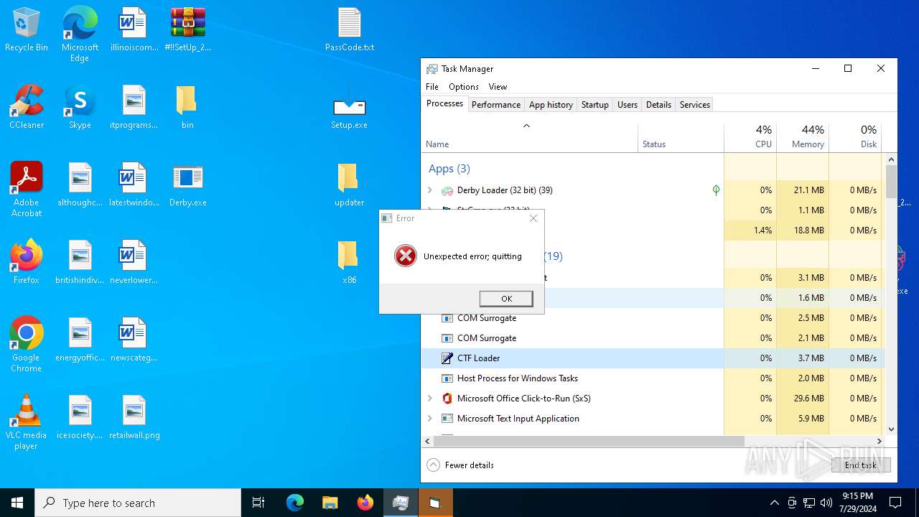Viewport: 919px width, 517px height.
Task: Open the File menu in Task Manager
Action: [432, 87]
